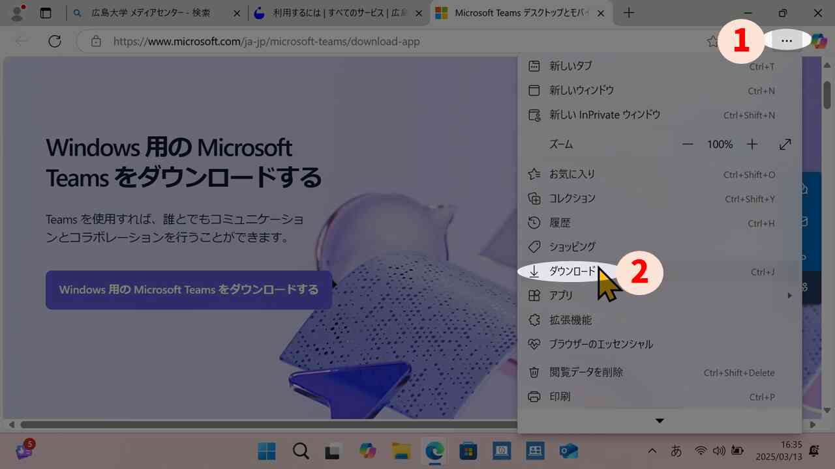835x469 pixels.
Task: Add this page to favorites via star icon
Action: click(x=712, y=40)
